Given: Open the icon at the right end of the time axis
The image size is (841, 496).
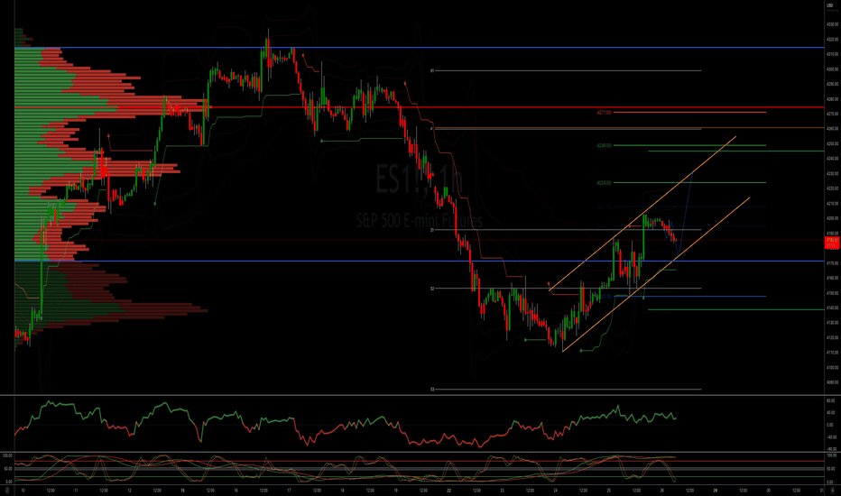Looking at the screenshot, I should tap(832, 490).
